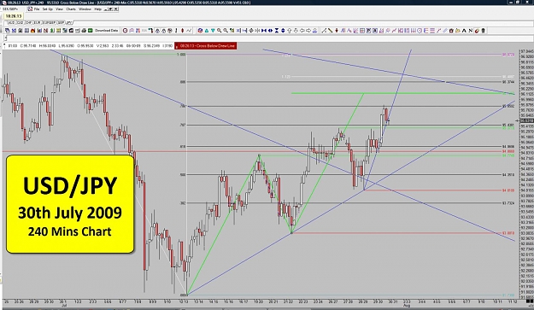The width and height of the screenshot is (534, 310).
Task: Click the second magnifier zoom icon
Action: (x=226, y=31)
